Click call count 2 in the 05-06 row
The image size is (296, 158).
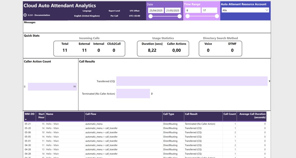[235, 132]
